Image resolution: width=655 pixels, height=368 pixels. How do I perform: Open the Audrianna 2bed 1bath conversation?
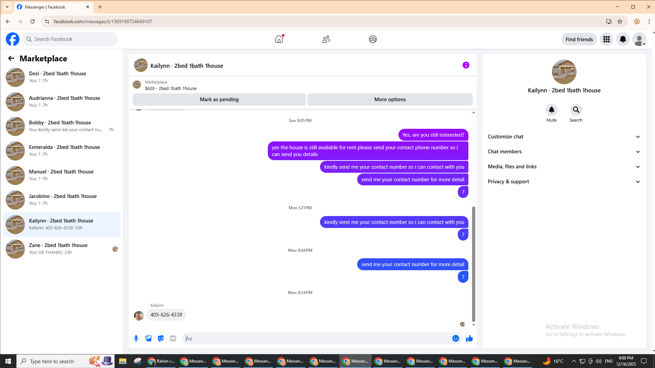click(62, 102)
